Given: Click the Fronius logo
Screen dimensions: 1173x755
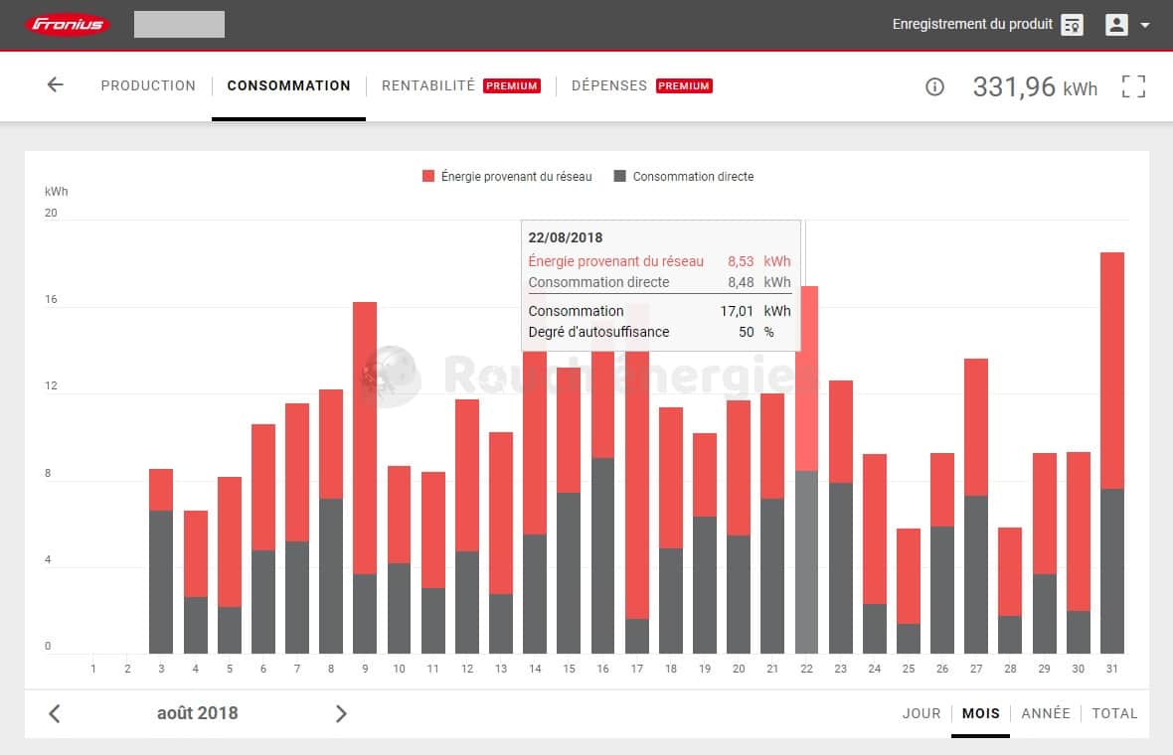Looking at the screenshot, I should pos(68,25).
